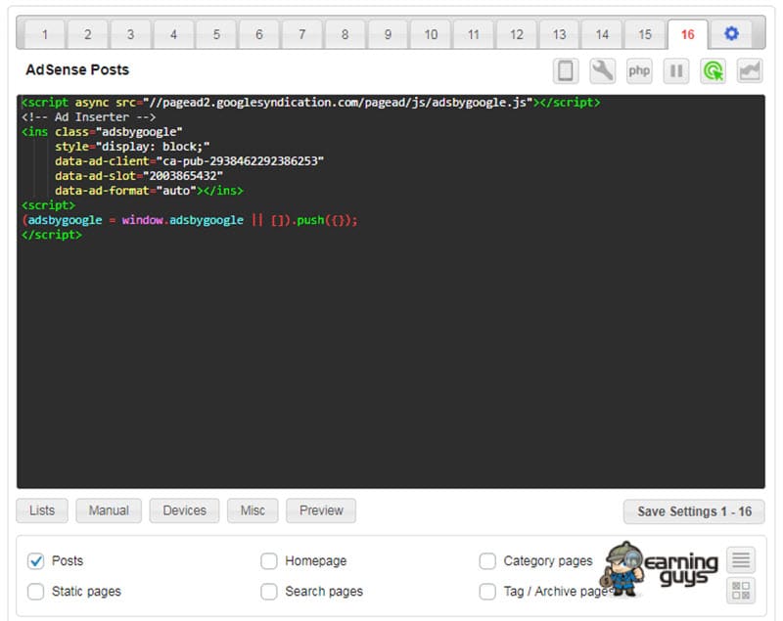Image resolution: width=783 pixels, height=621 pixels.
Task: Click the grid squares layout icon
Action: 741,591
